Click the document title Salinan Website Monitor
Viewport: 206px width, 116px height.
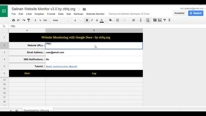click(x=43, y=9)
